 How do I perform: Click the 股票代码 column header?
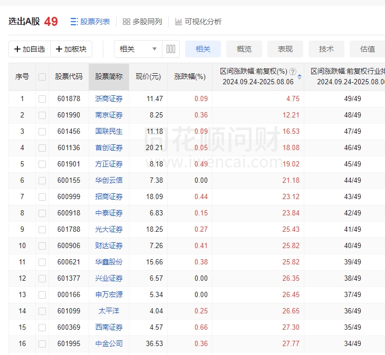[x=69, y=77]
